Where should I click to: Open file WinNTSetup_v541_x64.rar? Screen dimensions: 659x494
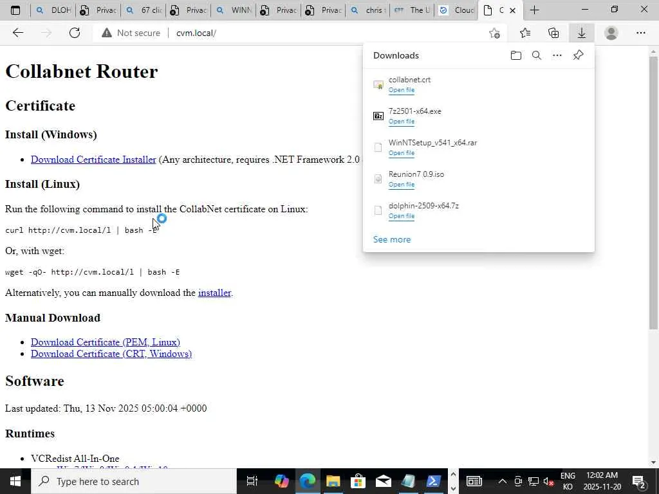click(x=402, y=153)
